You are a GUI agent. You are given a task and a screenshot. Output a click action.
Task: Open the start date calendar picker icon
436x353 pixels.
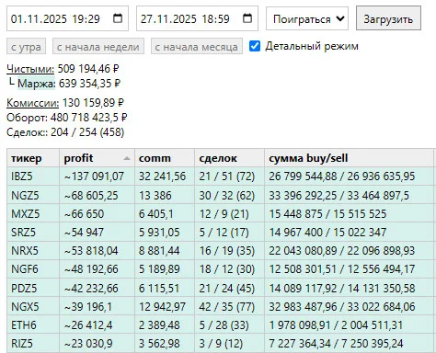point(118,18)
